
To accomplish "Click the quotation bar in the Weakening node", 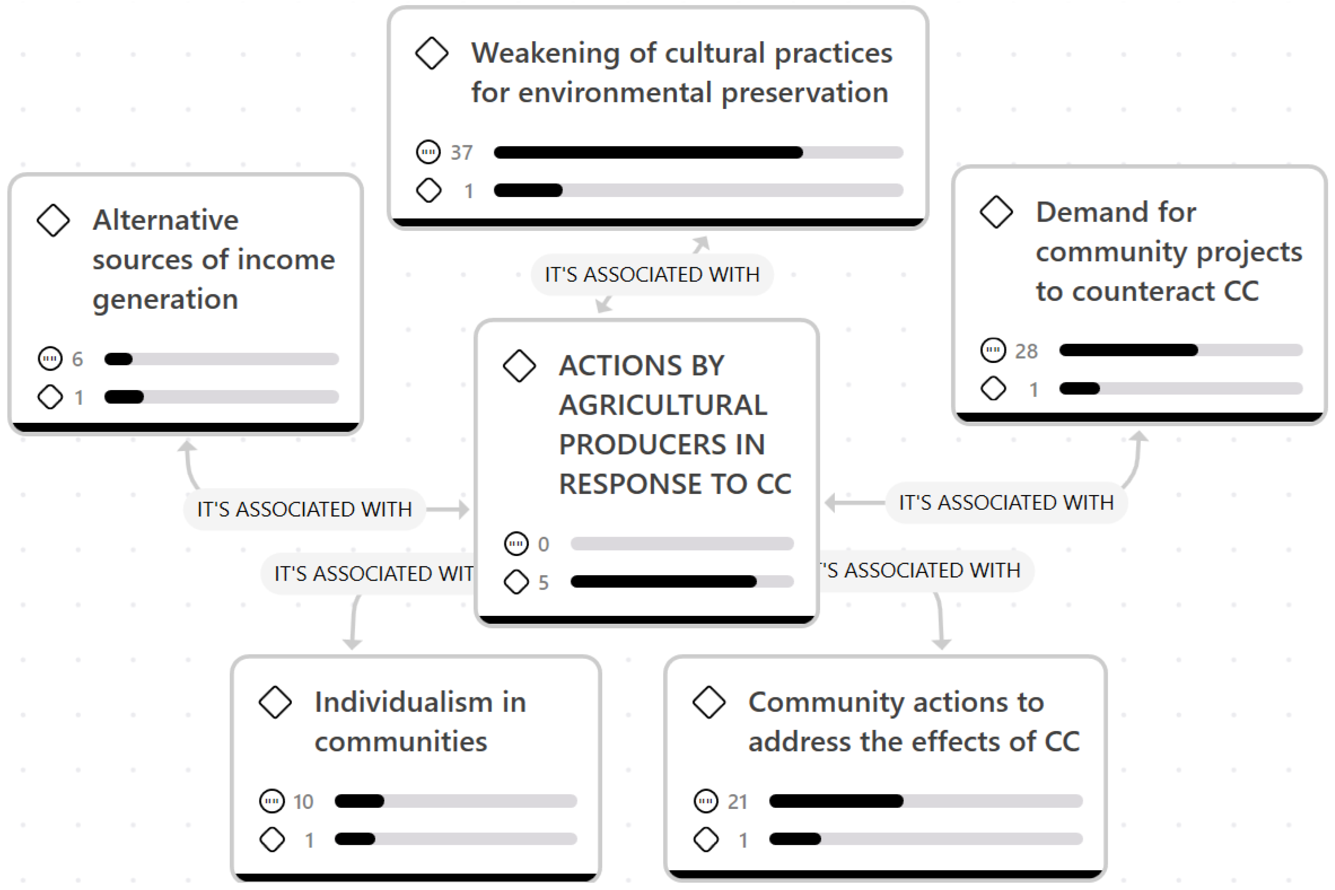I will [698, 152].
